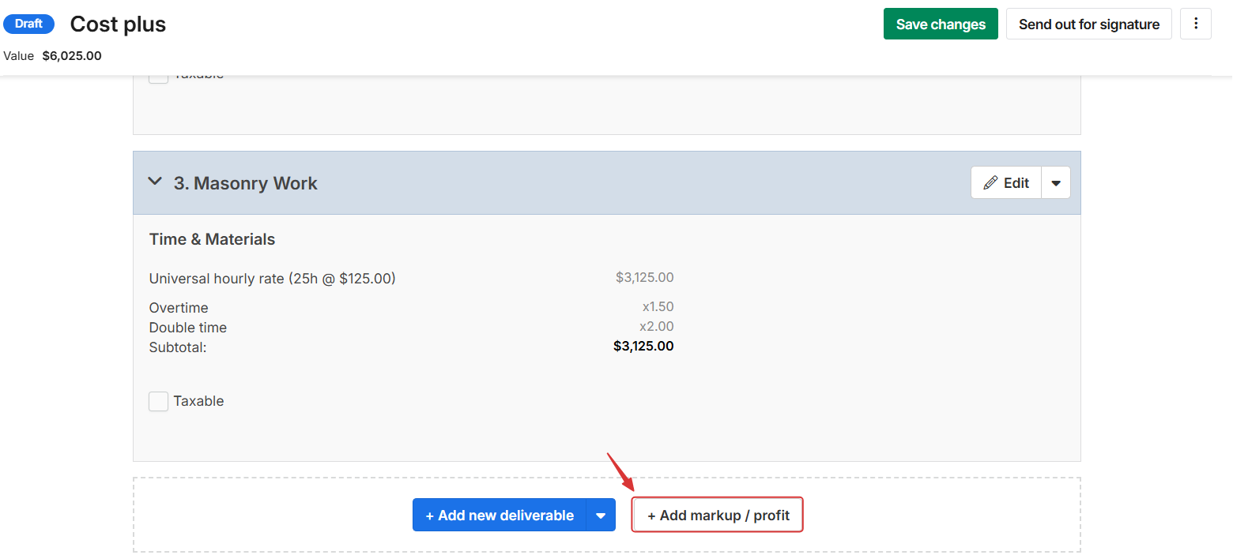Select the Universal hourly rate line
This screenshot has height=555, width=1233.
coord(273,279)
